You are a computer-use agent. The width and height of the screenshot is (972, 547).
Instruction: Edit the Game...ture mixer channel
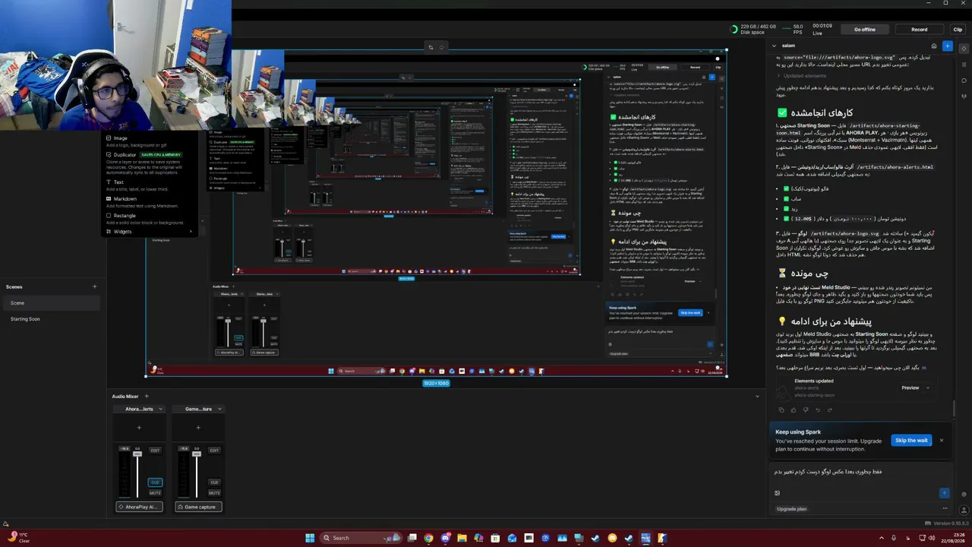click(214, 450)
